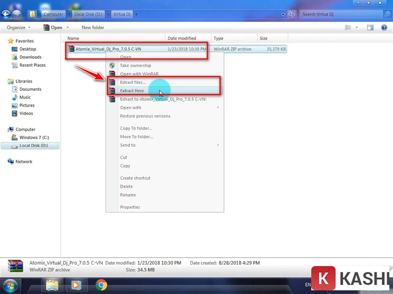This screenshot has height=294, width=393.
Task: Open Google Chrome from the taskbar
Action: (x=101, y=285)
